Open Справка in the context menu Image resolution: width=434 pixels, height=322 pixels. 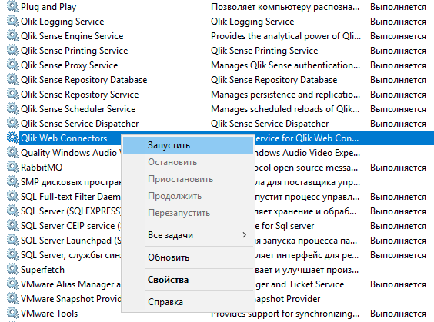(x=188, y=302)
